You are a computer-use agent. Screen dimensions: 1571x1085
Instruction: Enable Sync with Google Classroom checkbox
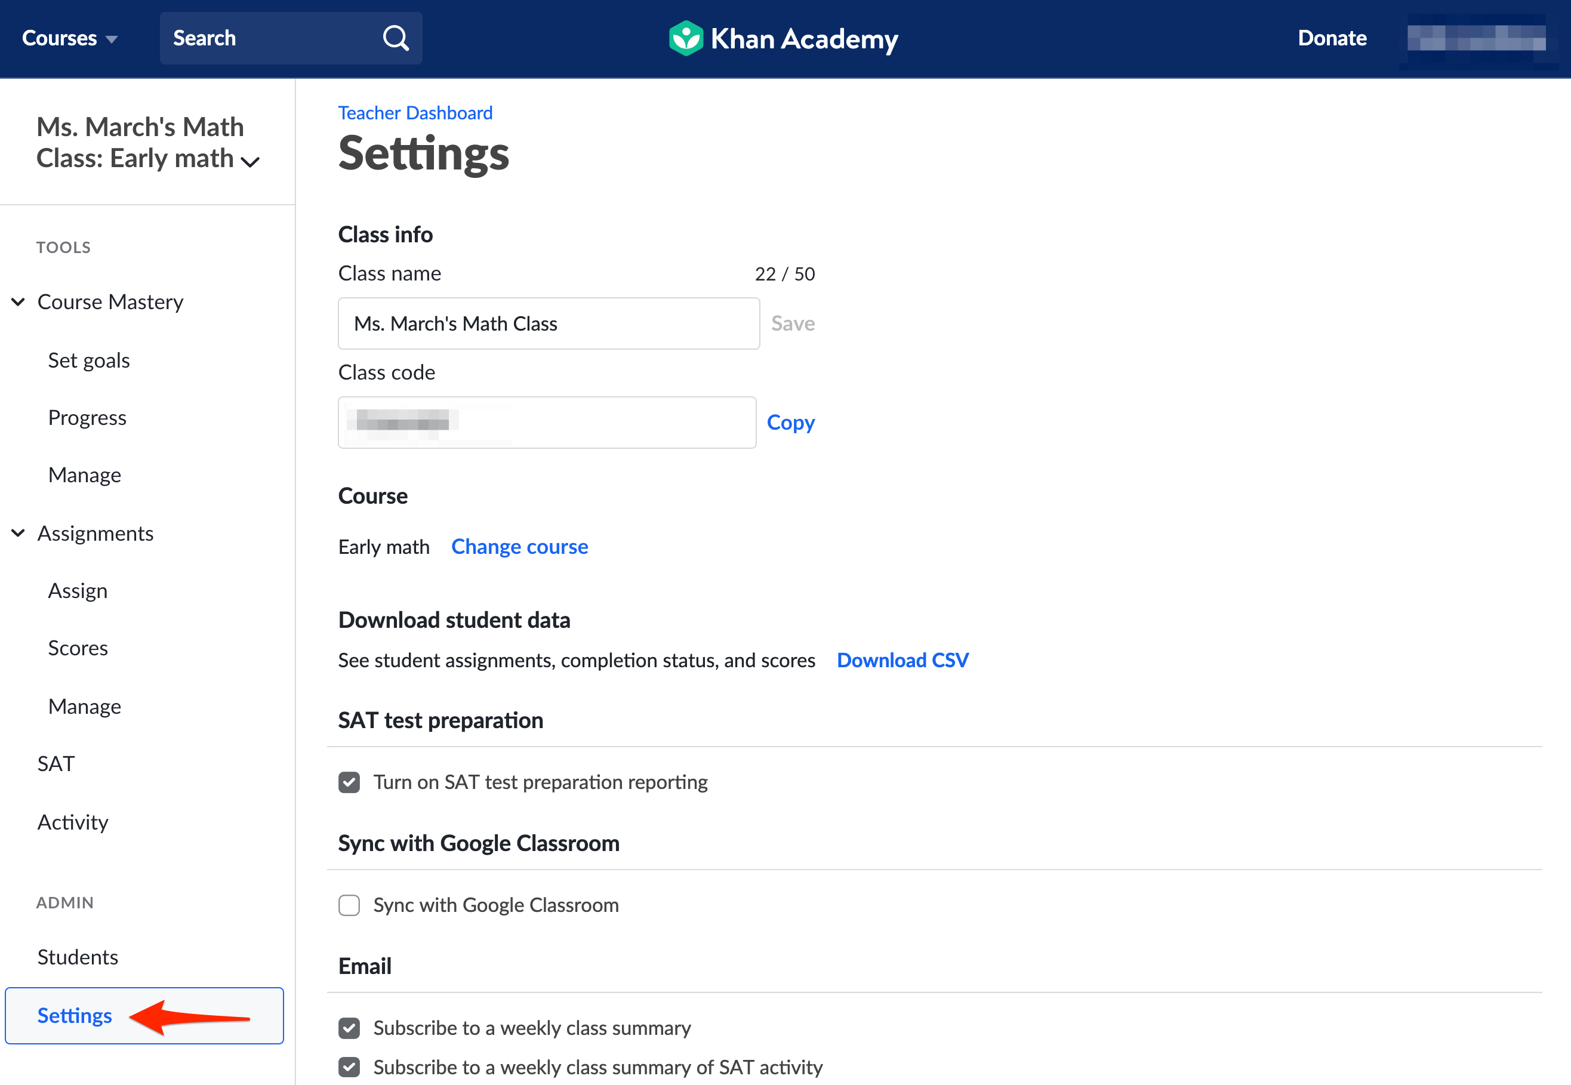click(x=349, y=905)
